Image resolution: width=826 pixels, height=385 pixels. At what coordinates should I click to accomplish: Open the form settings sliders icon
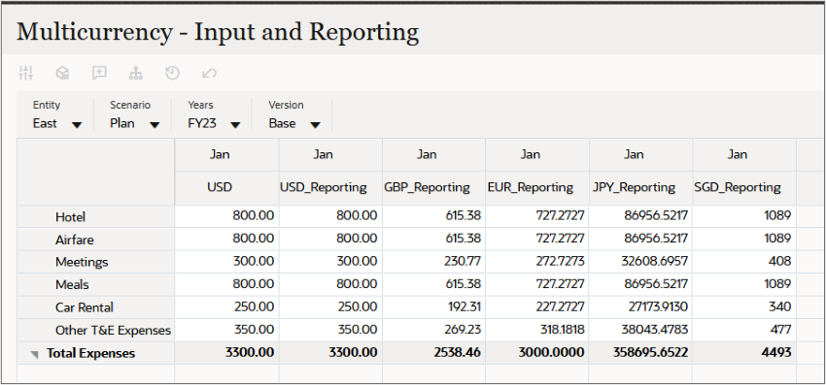(x=26, y=73)
